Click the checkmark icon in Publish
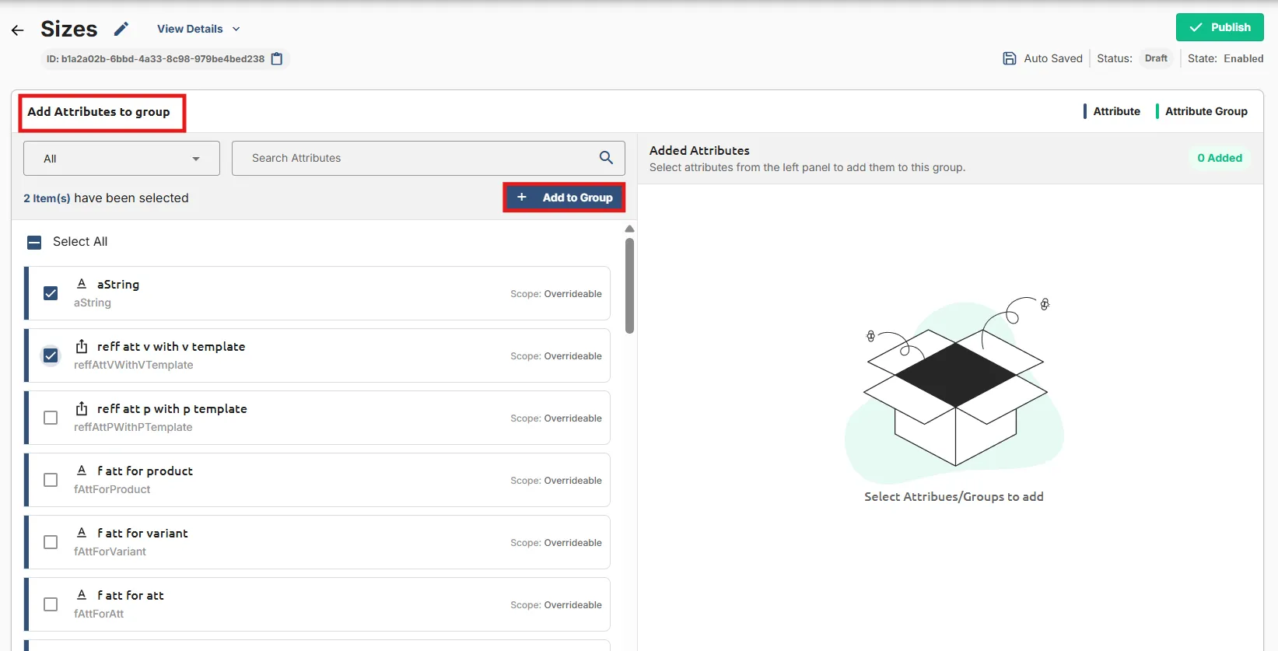The image size is (1278, 651). [x=1196, y=27]
